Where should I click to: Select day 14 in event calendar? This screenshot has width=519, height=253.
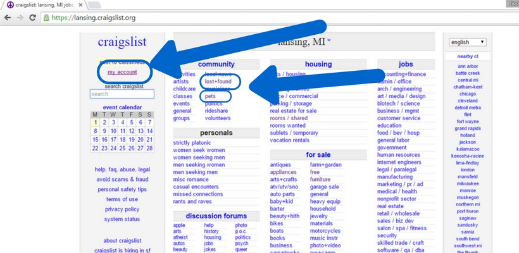[x=149, y=131]
